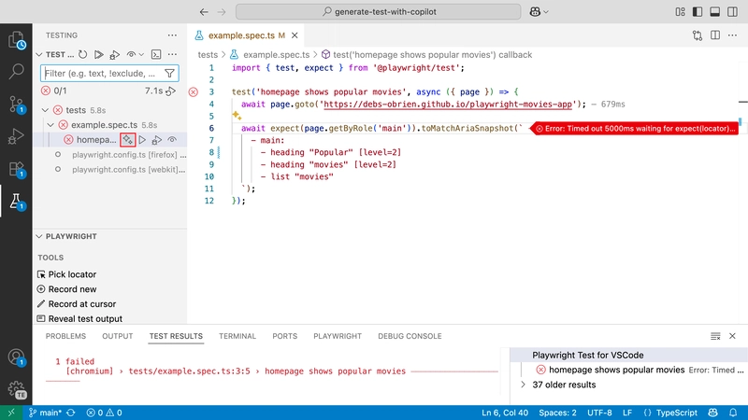Click the test filter input field
The height and width of the screenshot is (420, 748).
[101, 73]
